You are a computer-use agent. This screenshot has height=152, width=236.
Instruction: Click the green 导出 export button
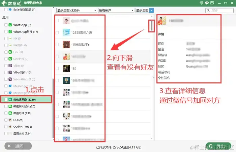[218, 146]
